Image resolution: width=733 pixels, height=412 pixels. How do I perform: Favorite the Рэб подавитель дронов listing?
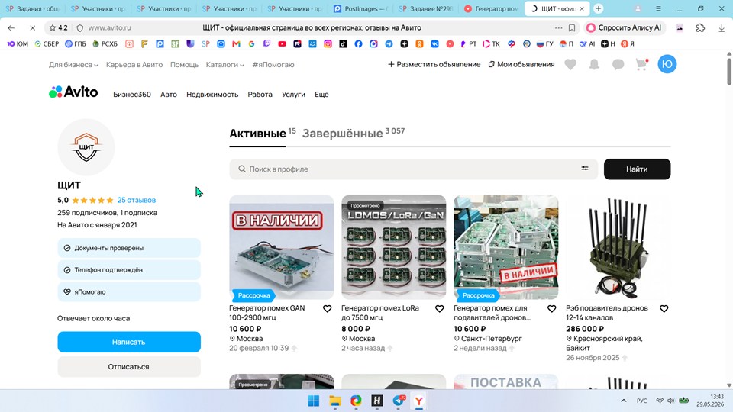click(x=664, y=309)
